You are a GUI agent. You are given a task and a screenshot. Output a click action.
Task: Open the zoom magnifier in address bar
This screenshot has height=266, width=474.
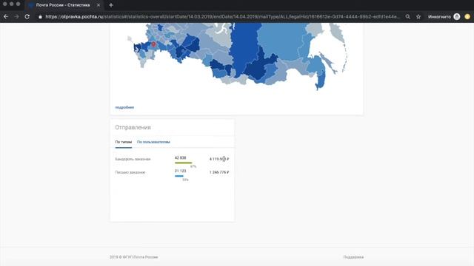[408, 16]
